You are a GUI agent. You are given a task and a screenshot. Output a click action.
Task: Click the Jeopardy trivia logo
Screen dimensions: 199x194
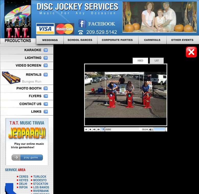pos(27,133)
